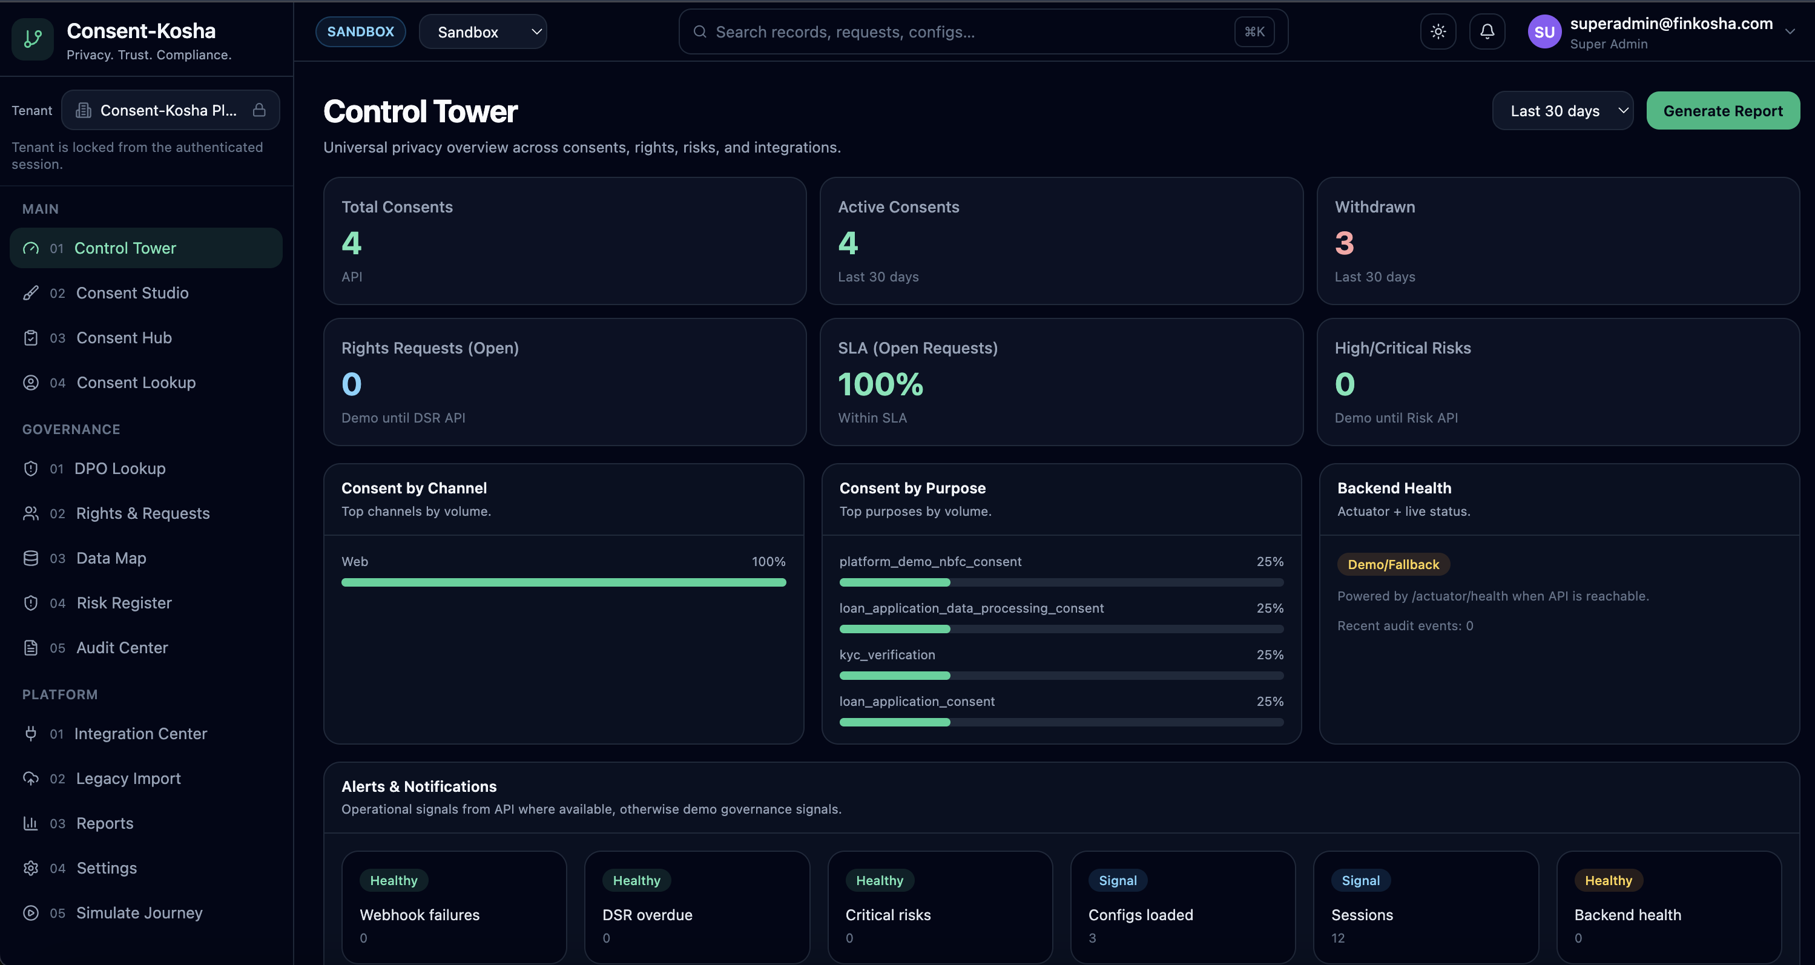The height and width of the screenshot is (965, 1815).
Task: Click the loan_application_consent purpose row
Action: tap(1061, 711)
